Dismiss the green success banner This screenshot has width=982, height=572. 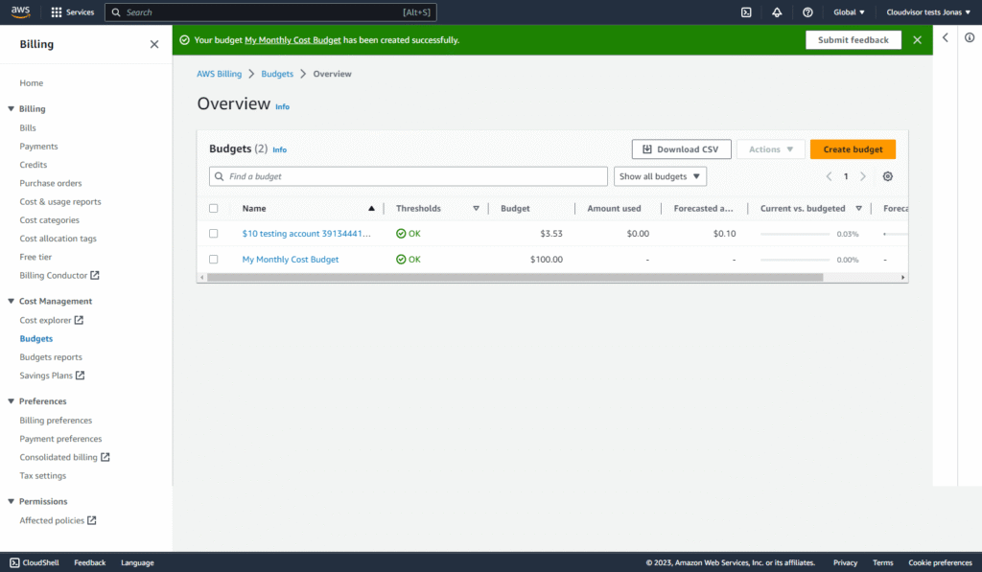coord(917,40)
